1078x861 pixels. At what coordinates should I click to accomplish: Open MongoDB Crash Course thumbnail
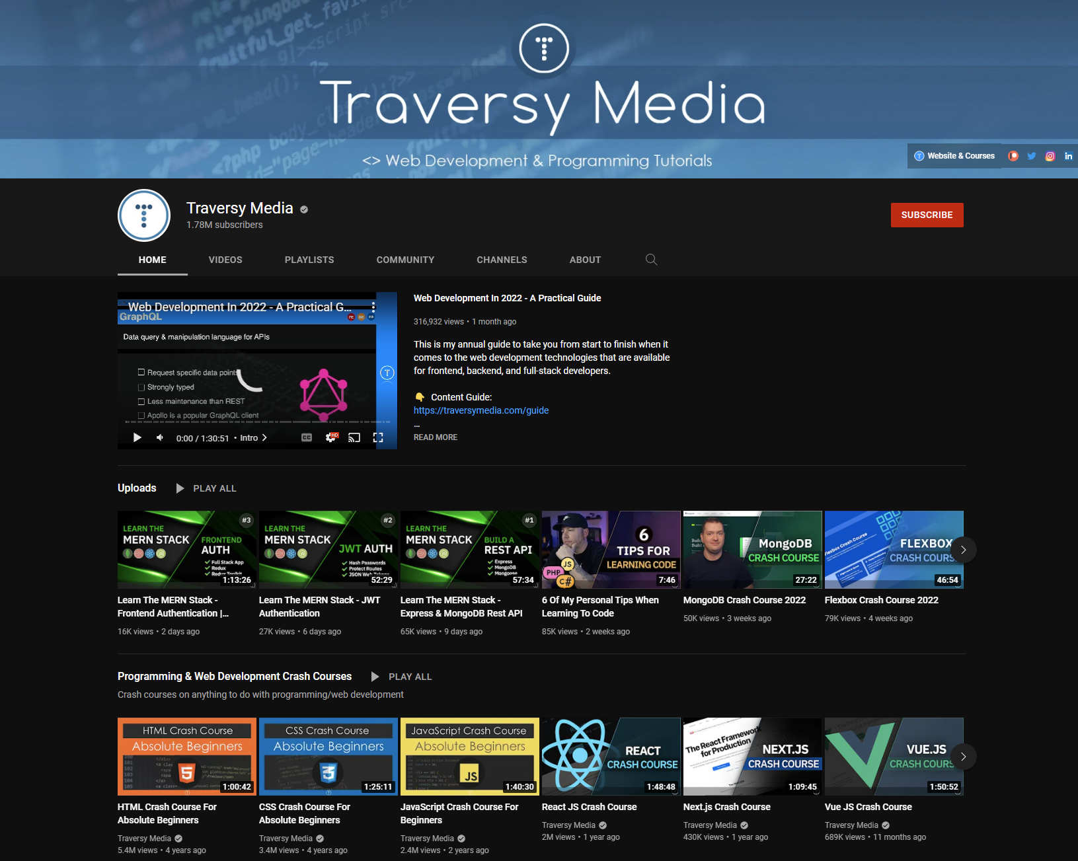click(x=753, y=550)
